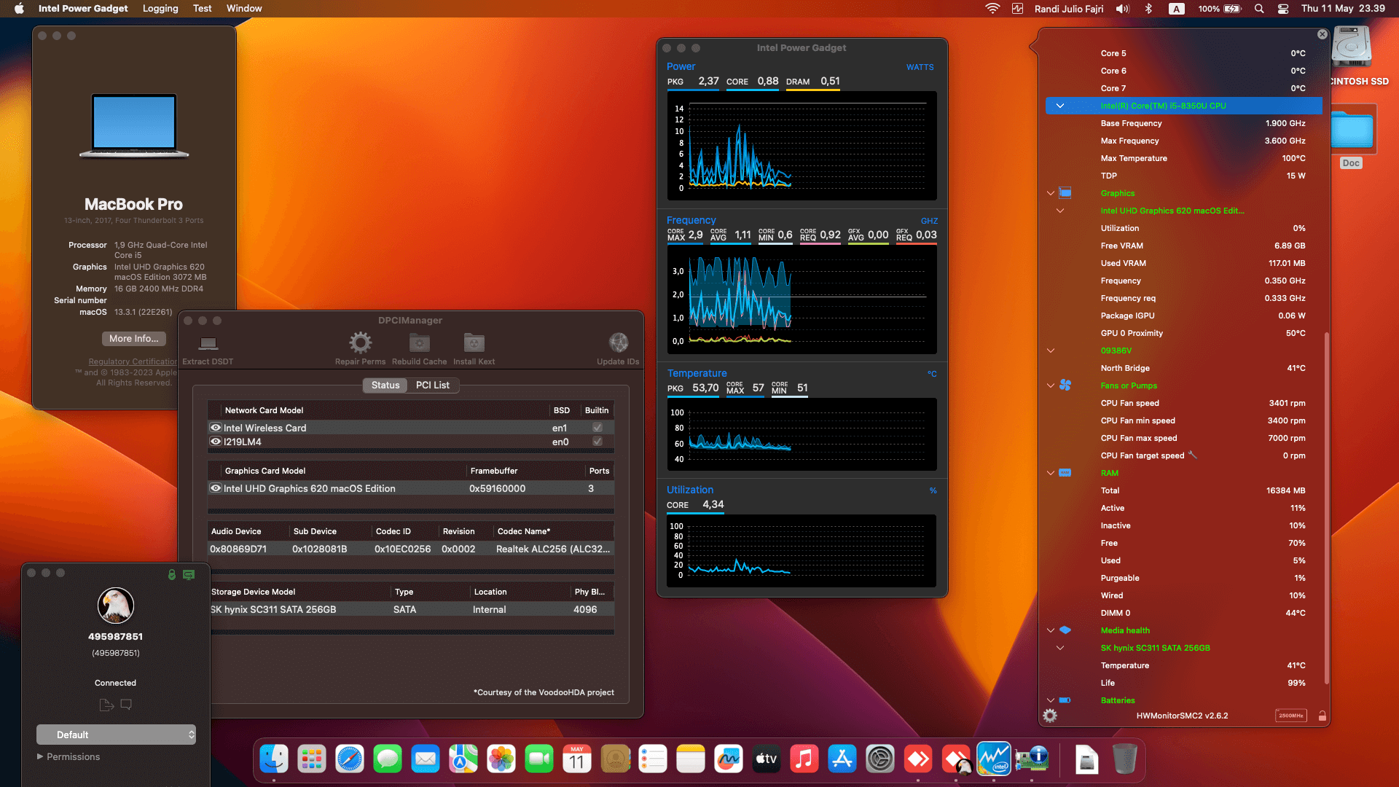Screen dimensions: 1399x787
Task: Click the file transfer icon under Connected
Action: [x=106, y=705]
